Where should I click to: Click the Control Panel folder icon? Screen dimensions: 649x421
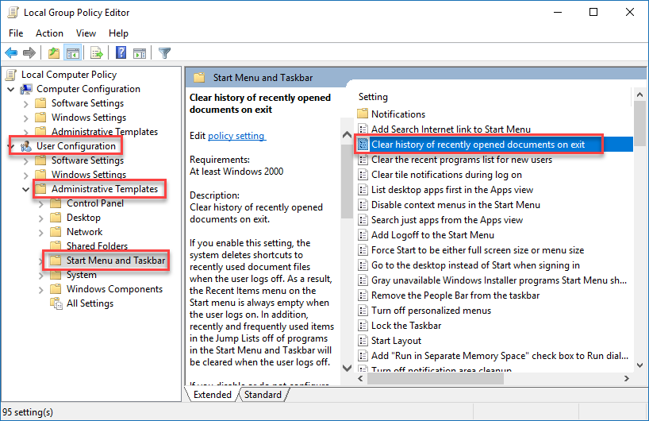click(x=56, y=203)
